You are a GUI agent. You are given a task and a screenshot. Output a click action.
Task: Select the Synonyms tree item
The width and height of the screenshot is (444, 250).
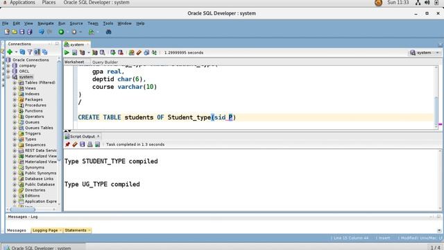point(35,167)
